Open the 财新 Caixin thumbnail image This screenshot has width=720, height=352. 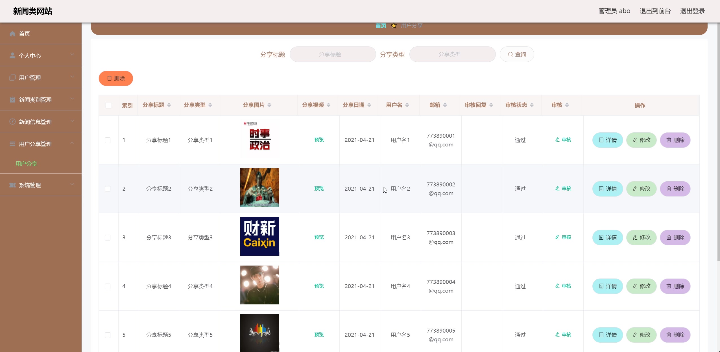259,236
